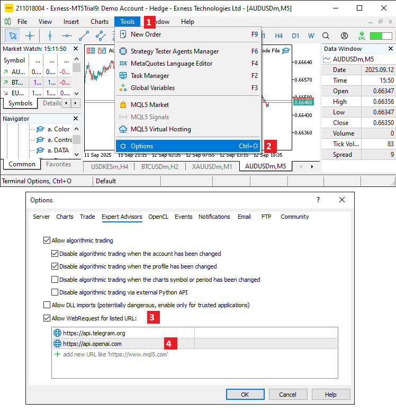
Task: Open the user account icon
Action: pos(344,35)
